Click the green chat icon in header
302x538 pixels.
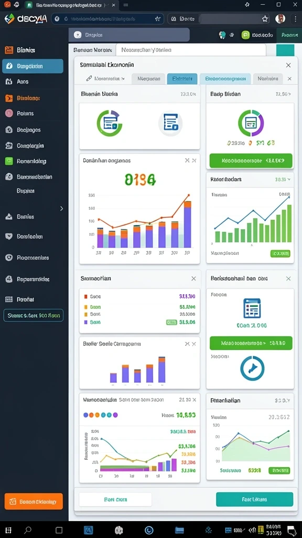tap(245, 35)
